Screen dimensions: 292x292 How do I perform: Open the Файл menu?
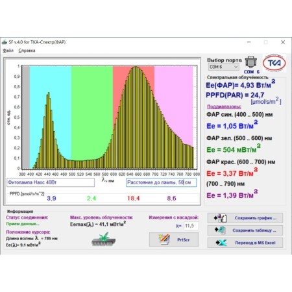[8, 51]
